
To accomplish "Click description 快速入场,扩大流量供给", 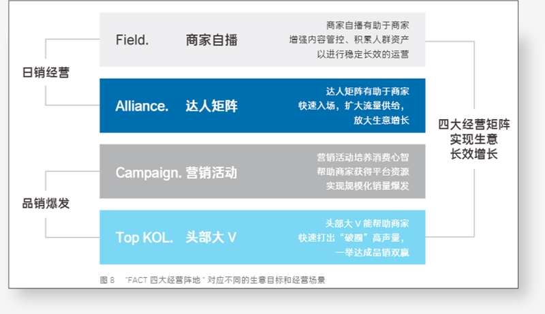I will click(x=352, y=106).
